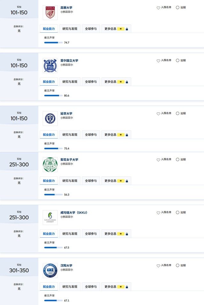The width and height of the screenshot is (204, 305).
Task: Click the 梨花女子大学 green logo
Action: pos(50,165)
